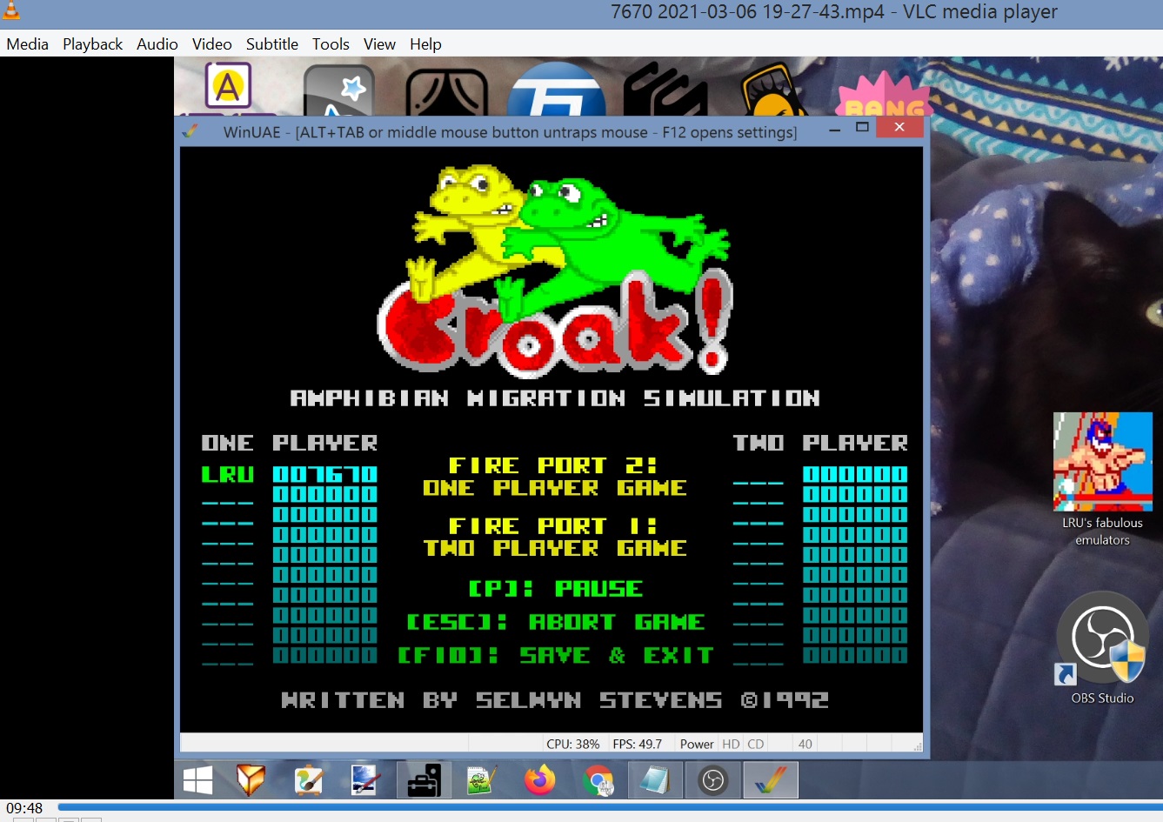The width and height of the screenshot is (1163, 822).
Task: Open the BANG desktop icon
Action: (x=884, y=95)
